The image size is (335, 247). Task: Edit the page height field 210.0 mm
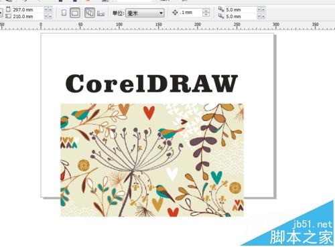coord(27,16)
